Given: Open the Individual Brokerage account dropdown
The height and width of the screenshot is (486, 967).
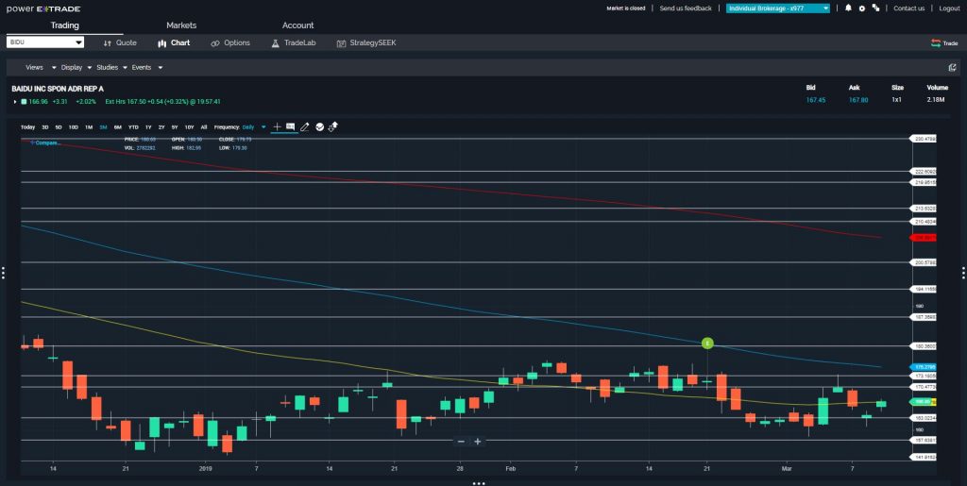Looking at the screenshot, I should tap(778, 8).
